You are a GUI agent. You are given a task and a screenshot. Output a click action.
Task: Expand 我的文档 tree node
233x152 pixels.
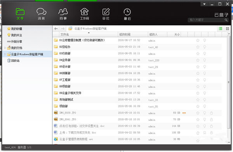(x=5, y=48)
